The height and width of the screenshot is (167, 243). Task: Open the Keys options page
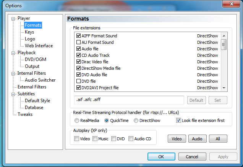29,32
